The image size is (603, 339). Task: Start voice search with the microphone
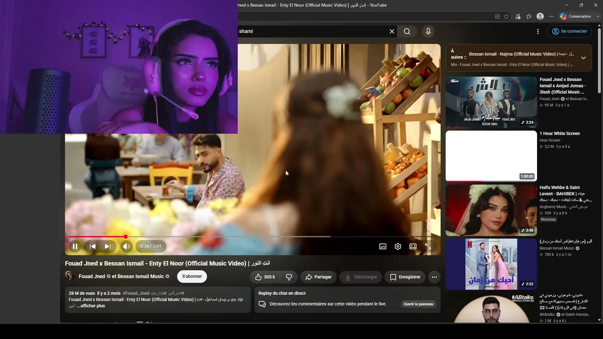pyautogui.click(x=428, y=31)
